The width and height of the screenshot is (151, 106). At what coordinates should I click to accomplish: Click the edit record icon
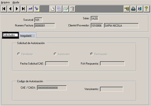66,9
